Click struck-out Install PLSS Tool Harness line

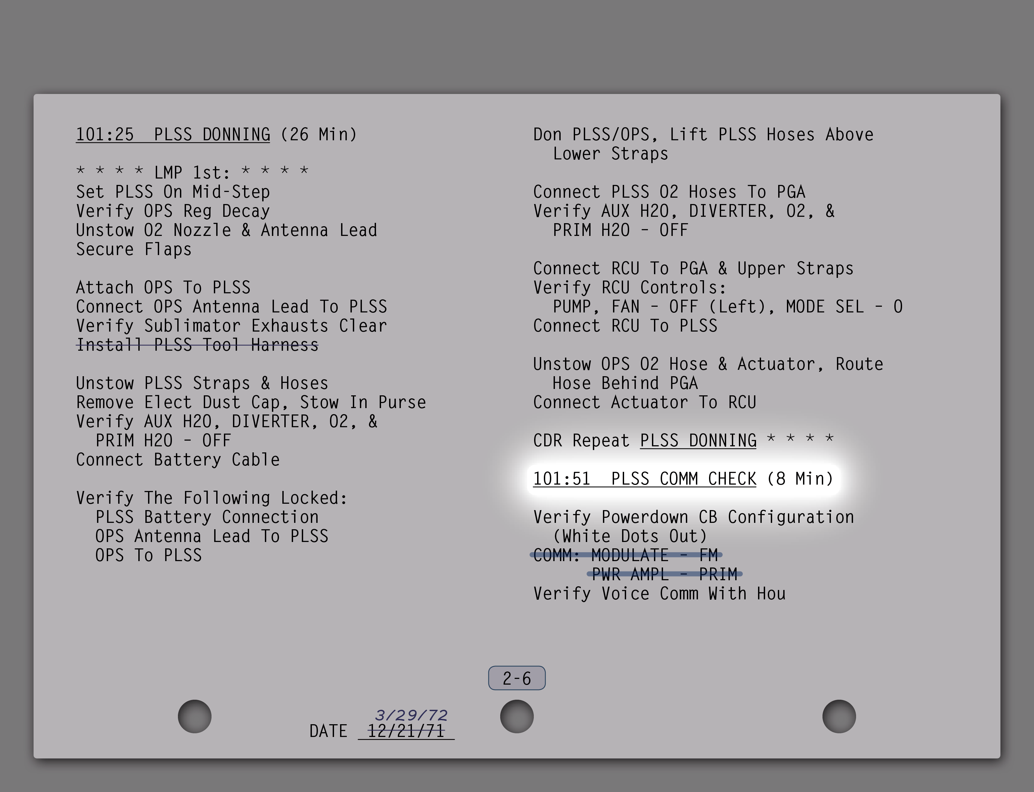tap(197, 345)
